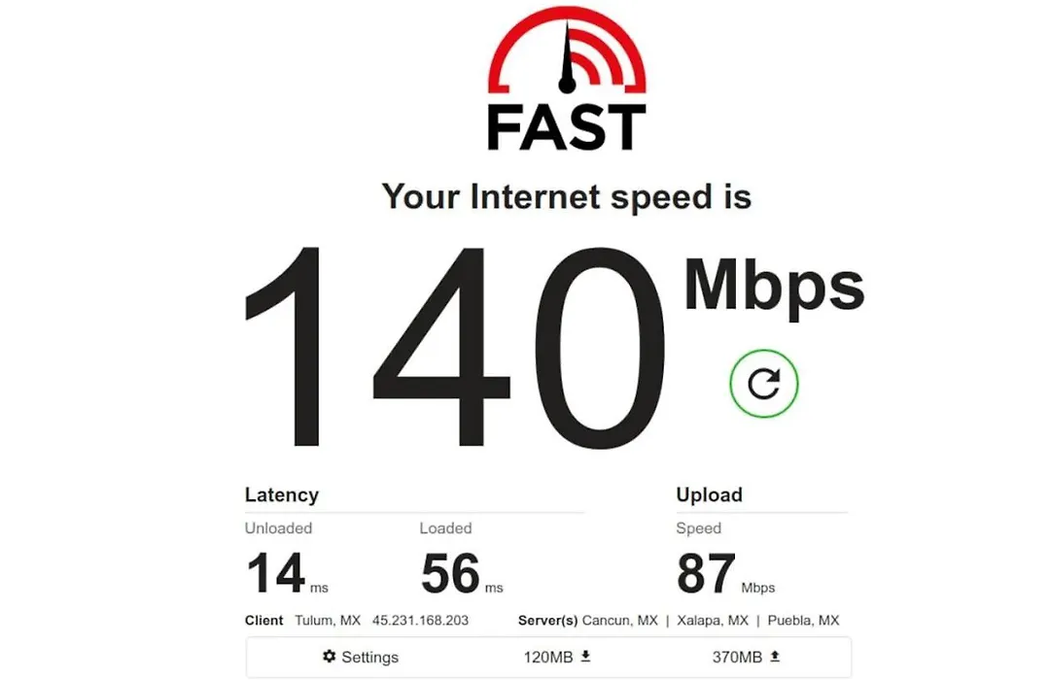The image size is (1050, 680).
Task: Click the FAST wordmark text
Action: pyautogui.click(x=567, y=127)
